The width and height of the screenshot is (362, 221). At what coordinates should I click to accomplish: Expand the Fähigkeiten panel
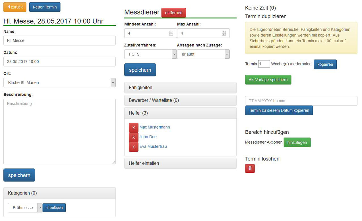coord(180,88)
